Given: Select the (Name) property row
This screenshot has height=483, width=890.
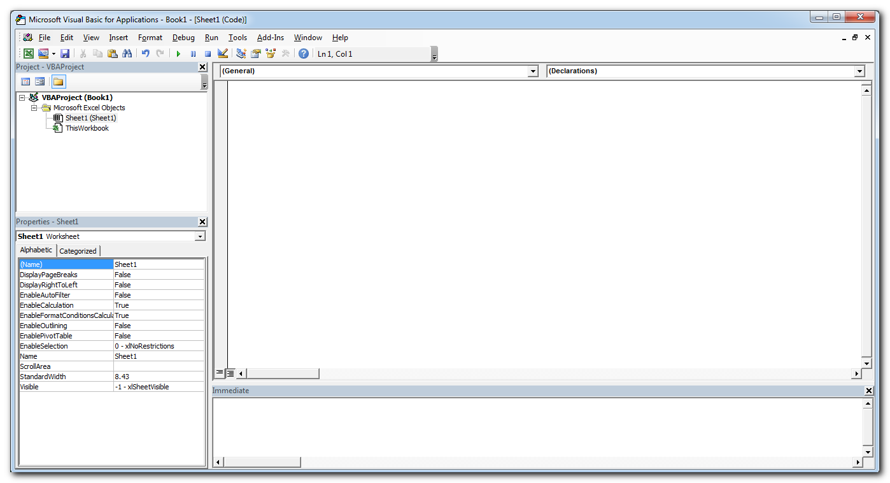Looking at the screenshot, I should tap(111, 264).
